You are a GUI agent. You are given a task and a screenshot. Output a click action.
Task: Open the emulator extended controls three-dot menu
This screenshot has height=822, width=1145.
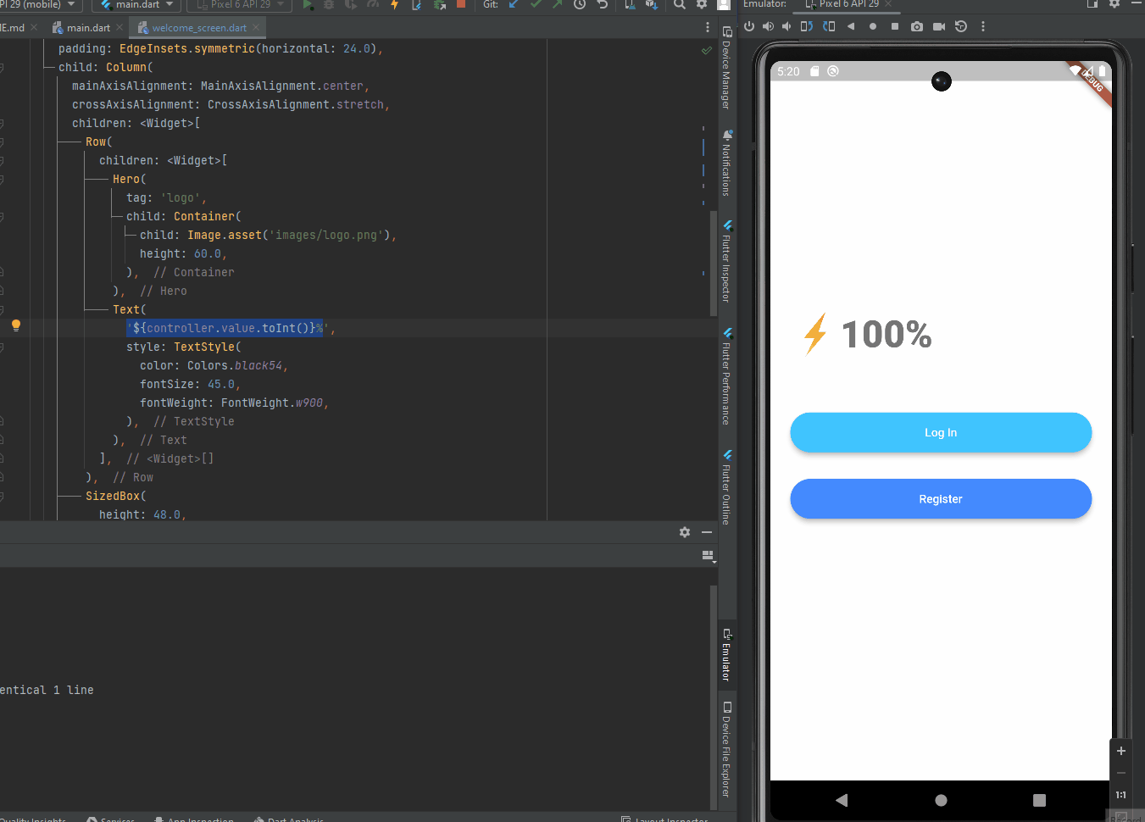point(983,26)
